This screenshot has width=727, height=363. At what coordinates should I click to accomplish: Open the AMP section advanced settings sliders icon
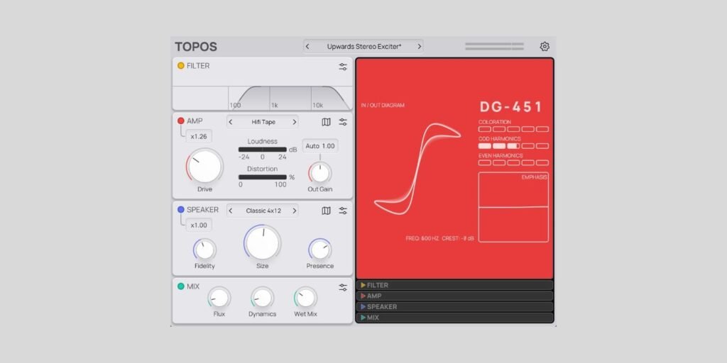click(x=343, y=122)
